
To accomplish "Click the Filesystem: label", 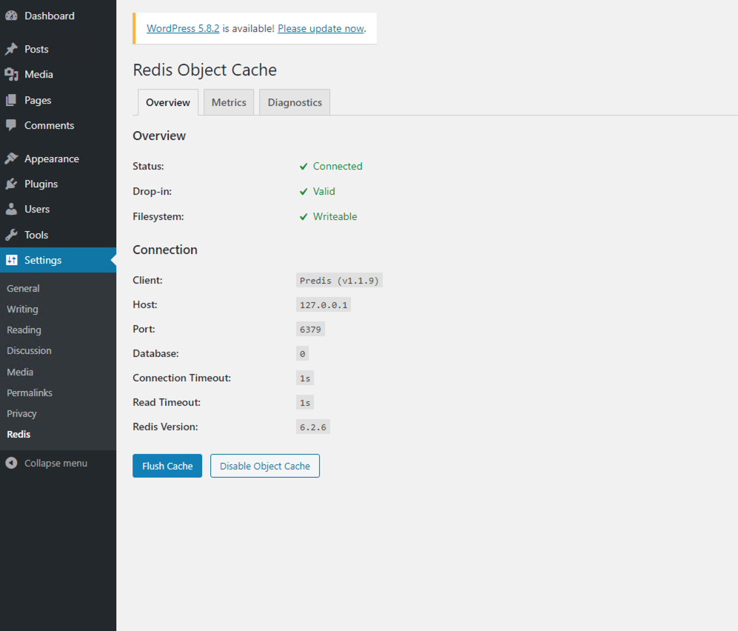I will (x=158, y=216).
